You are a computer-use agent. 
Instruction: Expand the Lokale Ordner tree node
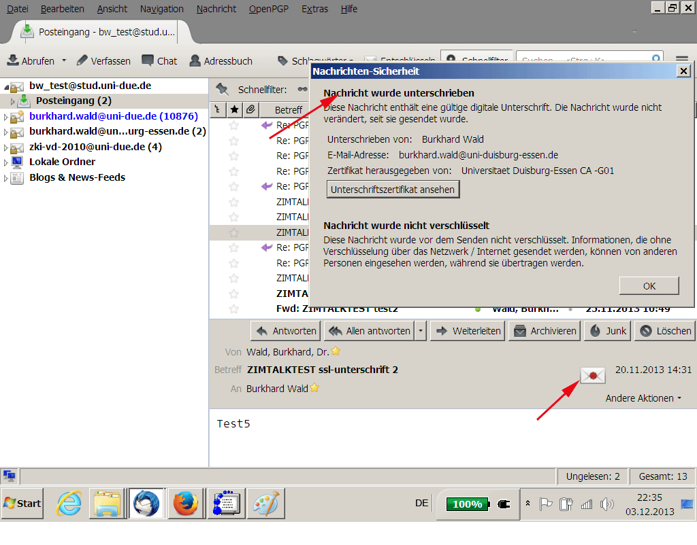[x=6, y=162]
